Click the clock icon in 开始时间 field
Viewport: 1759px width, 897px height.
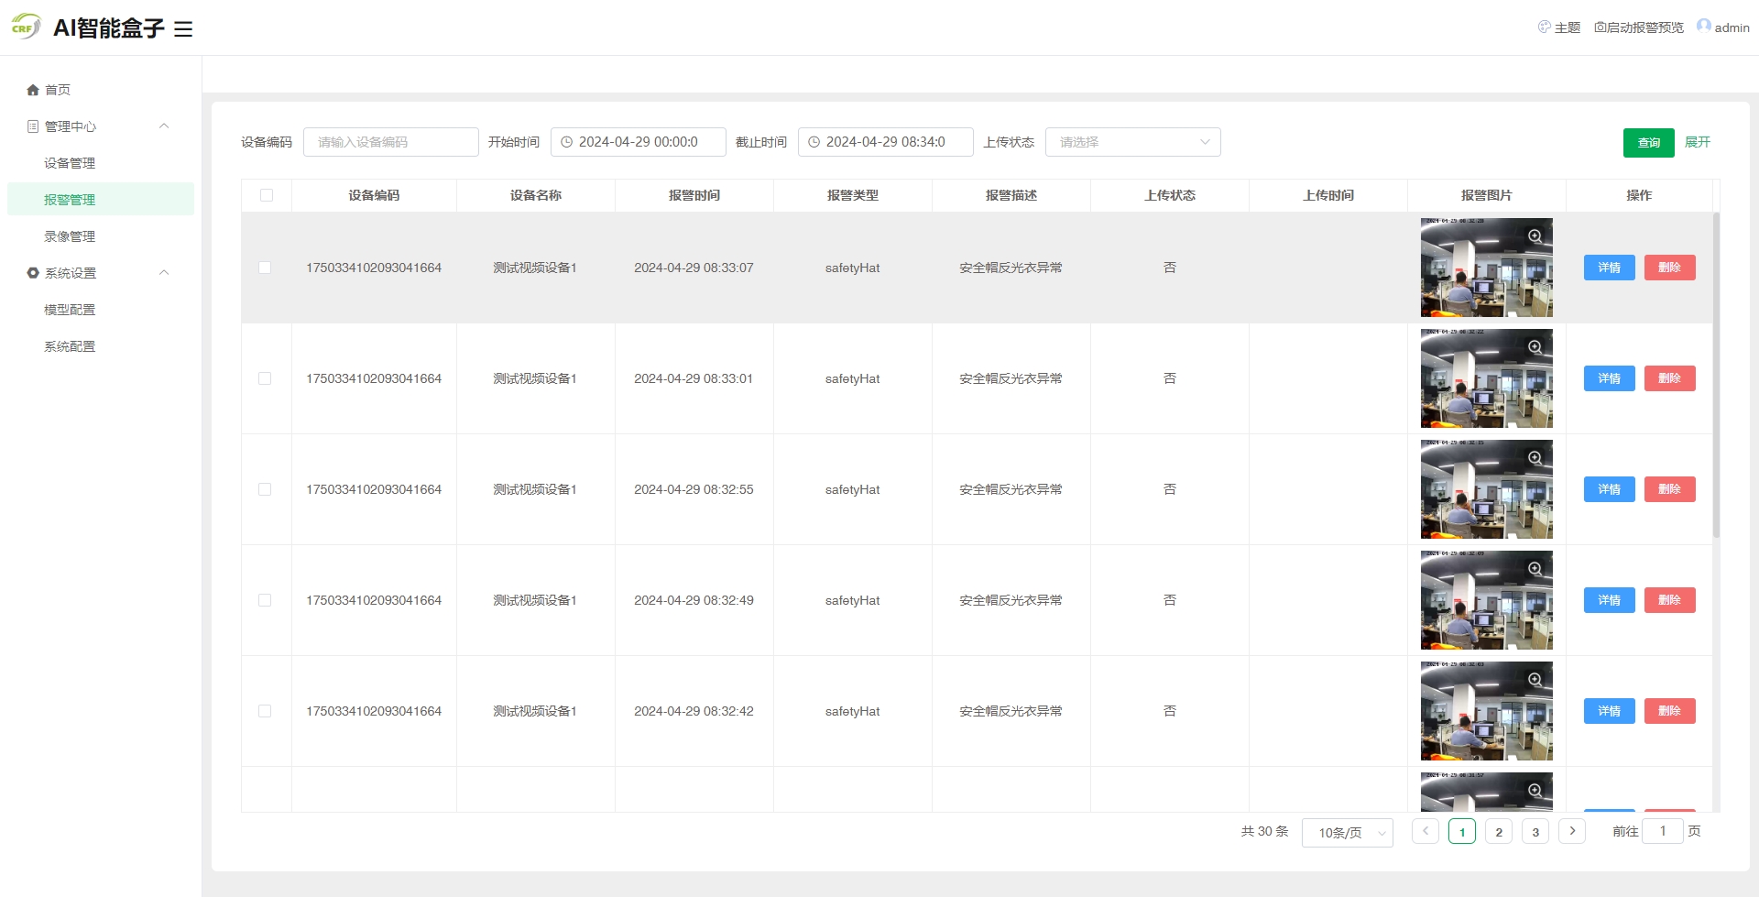567,142
